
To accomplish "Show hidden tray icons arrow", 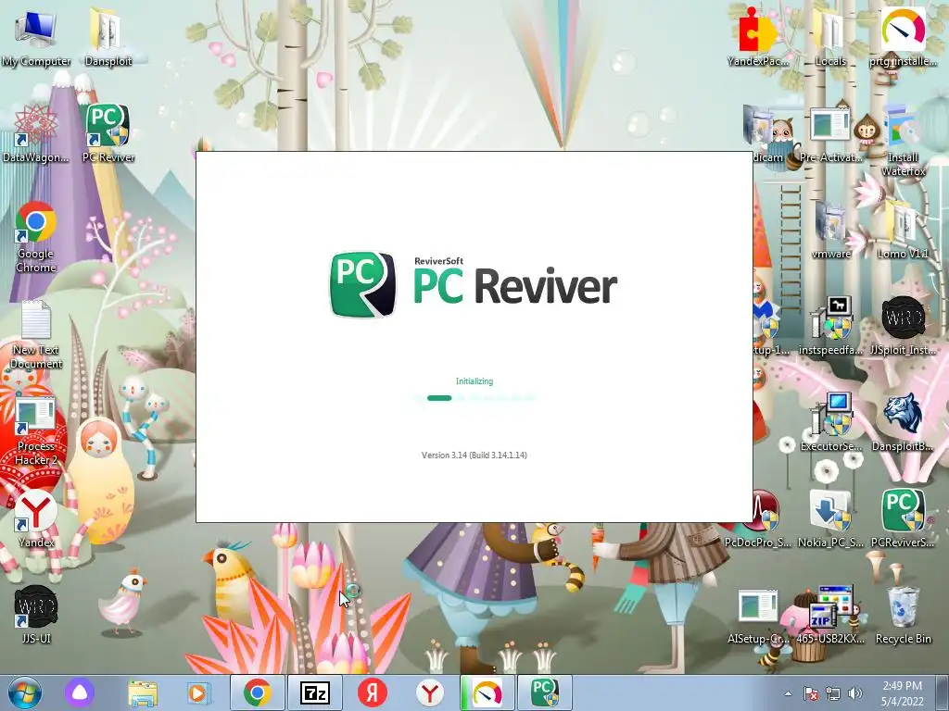I will (788, 693).
